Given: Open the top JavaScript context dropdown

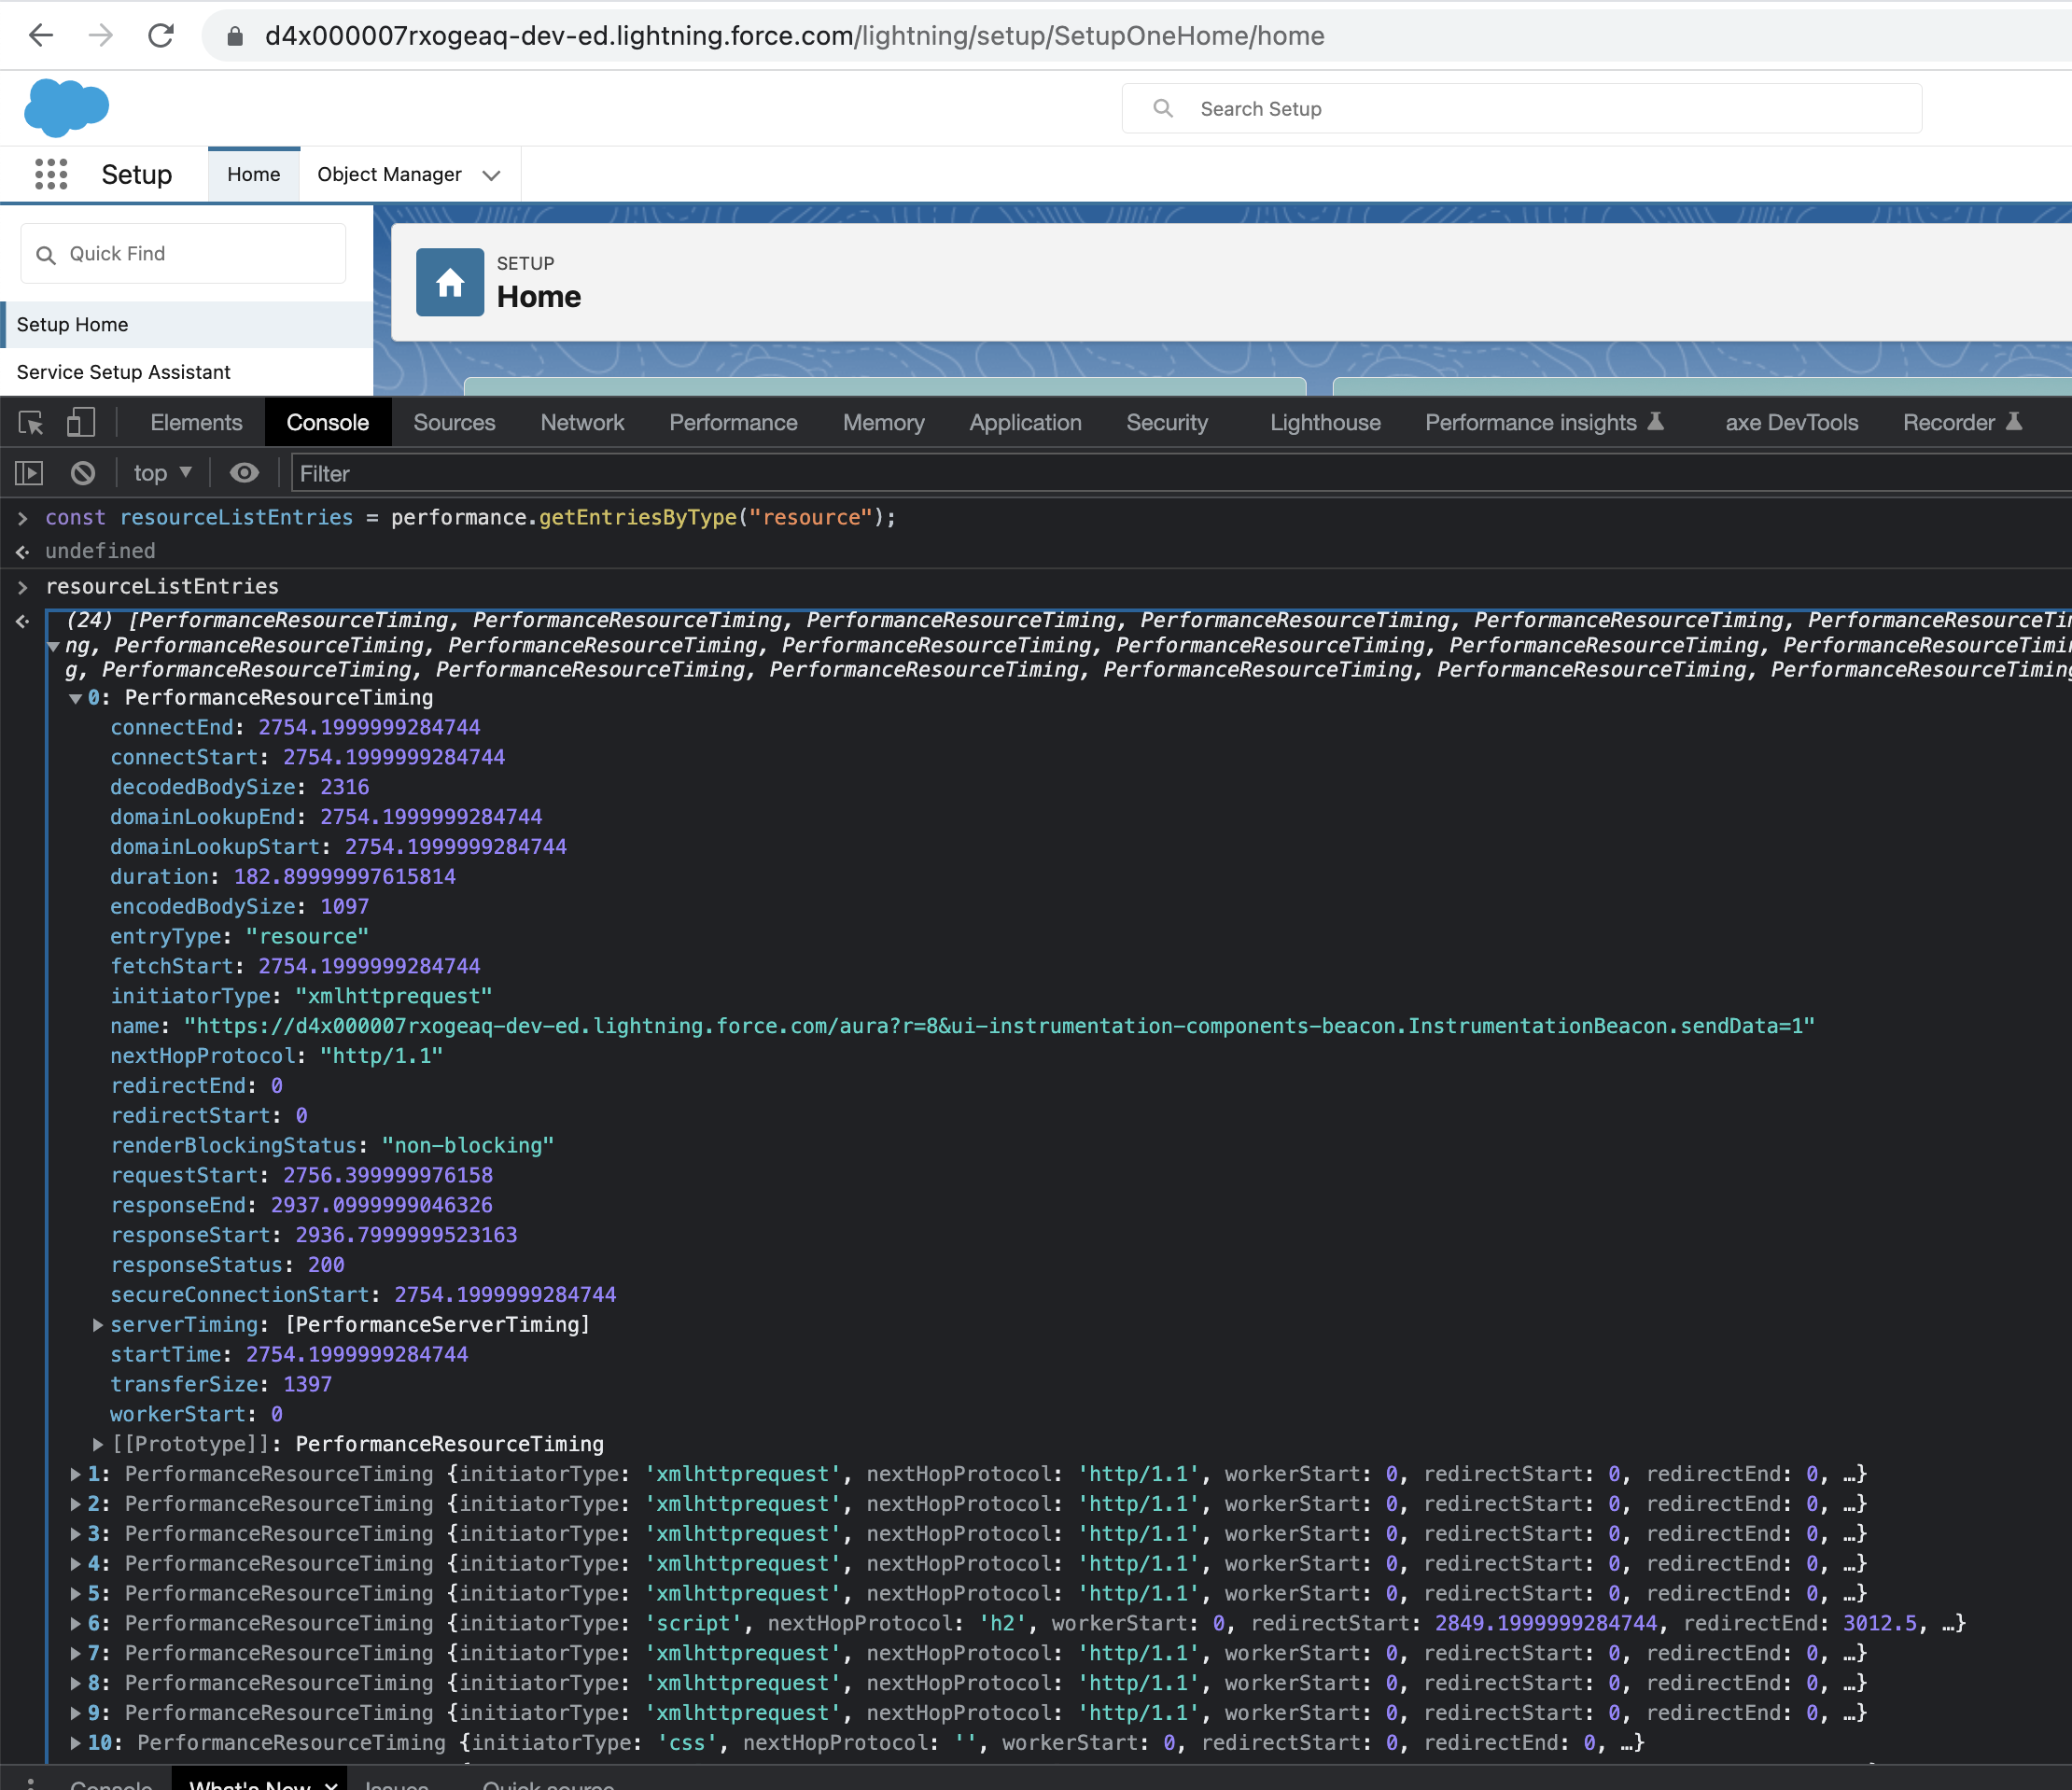Looking at the screenshot, I should [162, 473].
